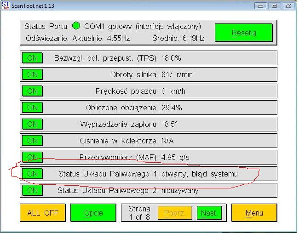Turn off Wyprzedzenie zapłonu sensor
The width and height of the screenshot is (299, 233).
click(x=32, y=124)
